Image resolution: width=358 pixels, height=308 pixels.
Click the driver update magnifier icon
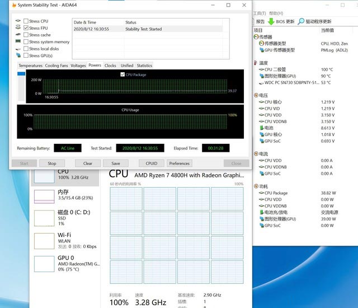pyautogui.click(x=301, y=21)
